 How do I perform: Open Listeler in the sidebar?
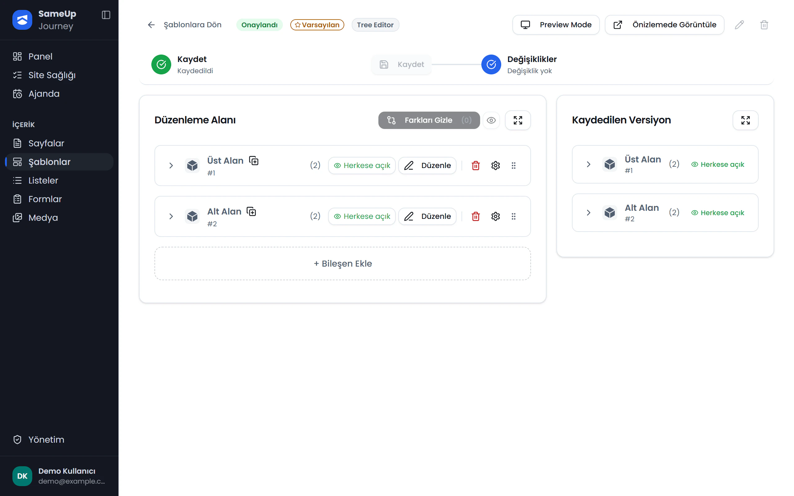[59, 180]
